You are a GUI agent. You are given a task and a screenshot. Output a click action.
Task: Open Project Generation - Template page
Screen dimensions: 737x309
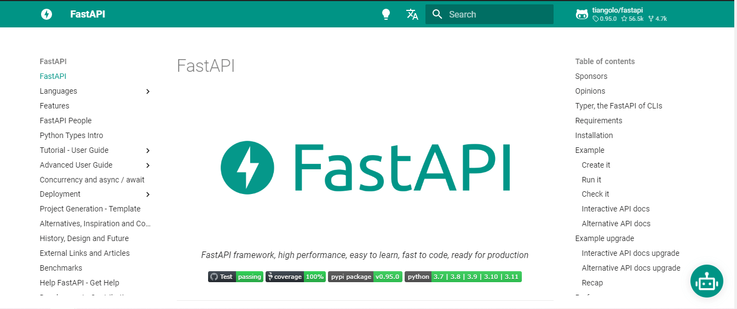click(90, 209)
